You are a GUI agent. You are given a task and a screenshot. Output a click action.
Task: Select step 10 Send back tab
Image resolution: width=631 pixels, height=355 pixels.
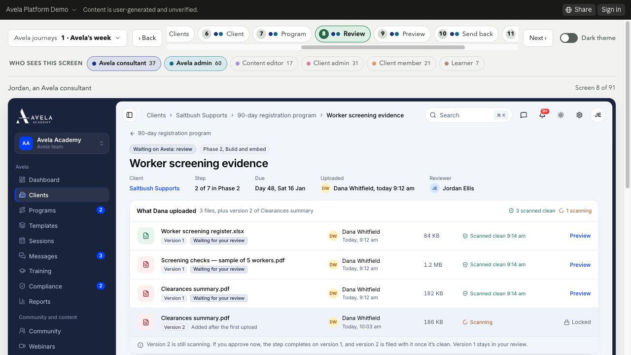pyautogui.click(x=466, y=34)
